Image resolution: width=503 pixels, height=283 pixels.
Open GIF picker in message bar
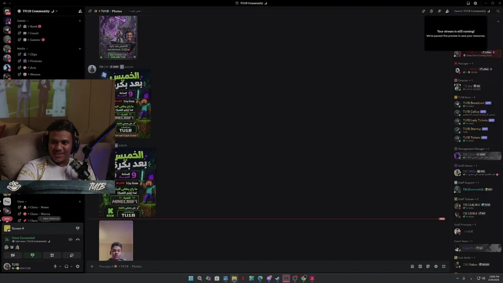(420, 266)
